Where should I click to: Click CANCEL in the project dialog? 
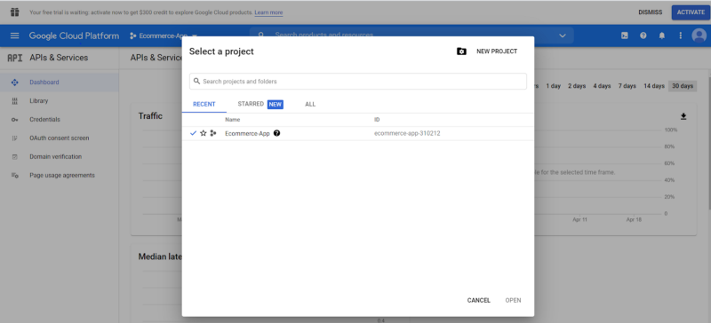pos(478,300)
